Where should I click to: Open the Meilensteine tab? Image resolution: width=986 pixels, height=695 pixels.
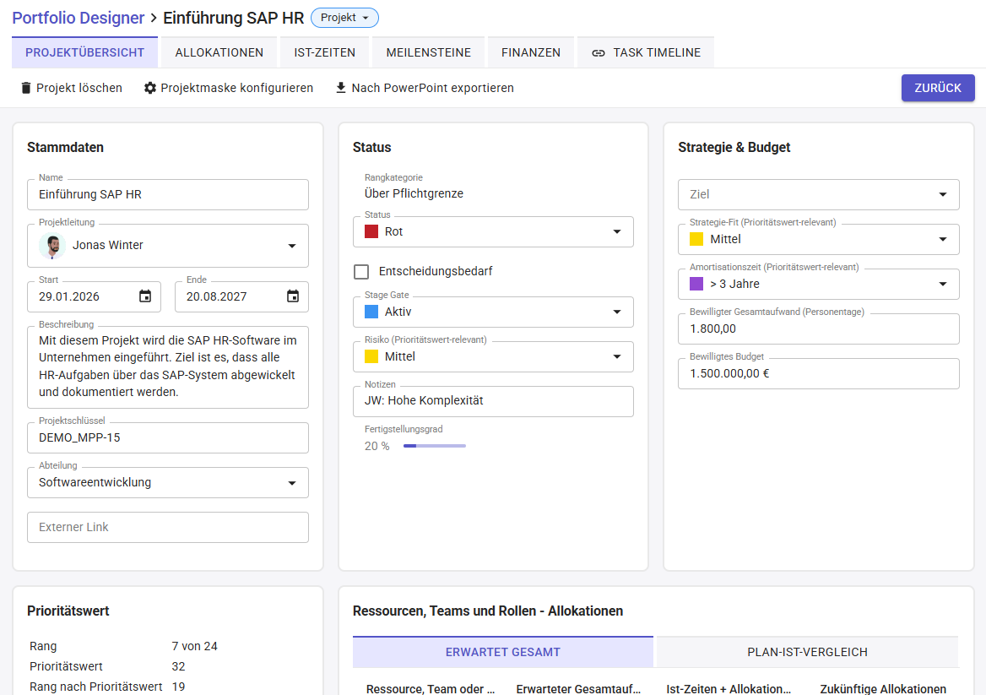pos(428,52)
